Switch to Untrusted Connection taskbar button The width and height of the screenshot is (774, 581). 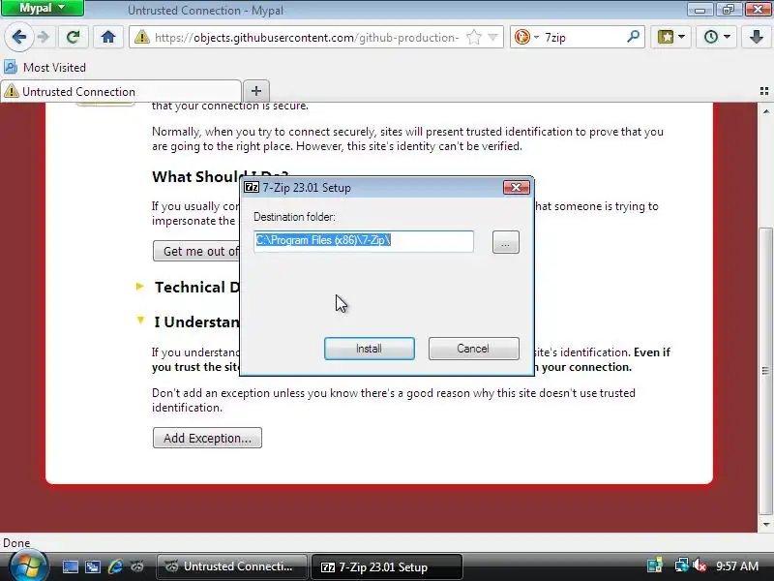click(232, 566)
